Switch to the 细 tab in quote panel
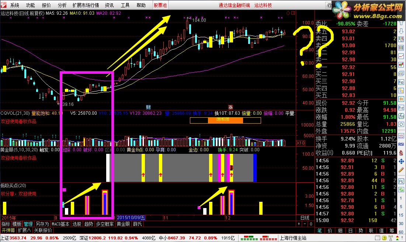406x242 pixels. pyautogui.click(x=340, y=231)
